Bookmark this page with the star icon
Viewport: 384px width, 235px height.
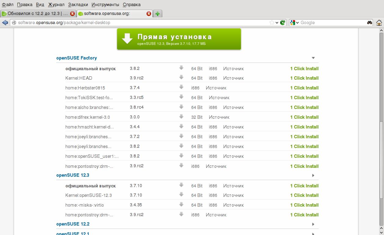271,23
